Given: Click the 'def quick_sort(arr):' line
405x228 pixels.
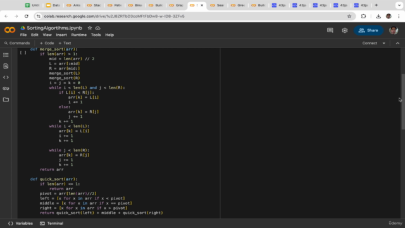Looking at the screenshot, I should [x=54, y=179].
